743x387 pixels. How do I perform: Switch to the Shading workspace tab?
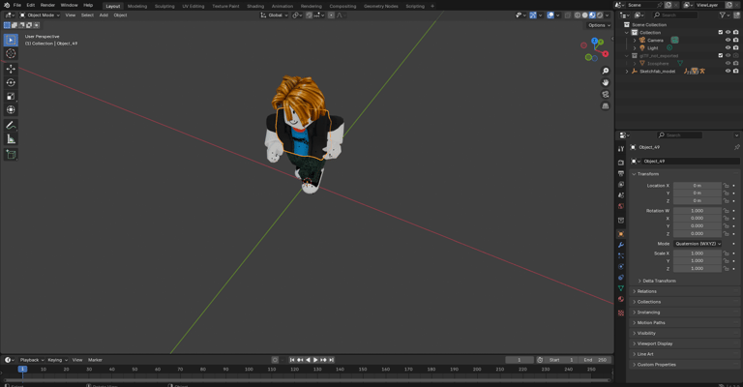click(x=255, y=6)
